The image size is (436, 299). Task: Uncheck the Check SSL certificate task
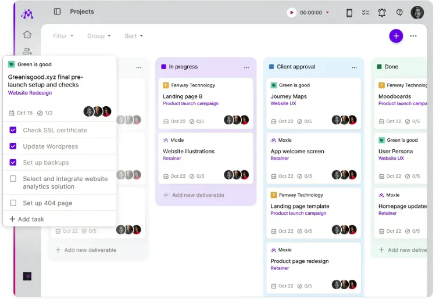[x=13, y=130]
